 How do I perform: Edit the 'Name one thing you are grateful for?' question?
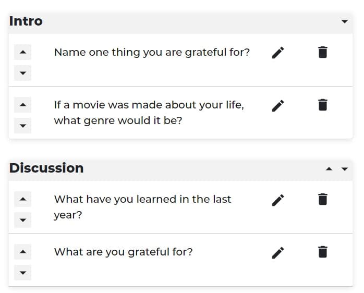[277, 53]
